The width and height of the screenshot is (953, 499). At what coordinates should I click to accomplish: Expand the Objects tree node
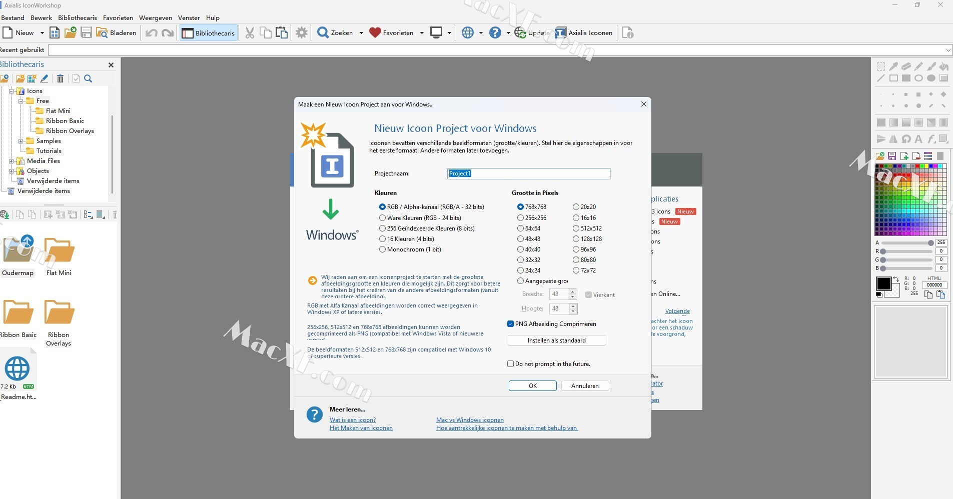[12, 171]
